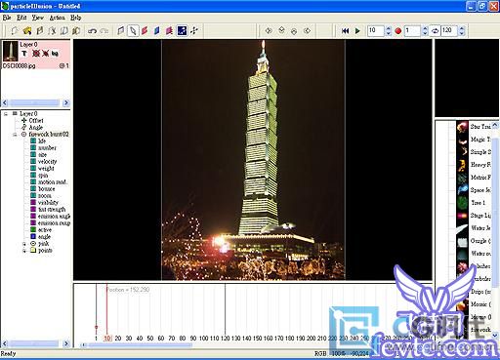Click the layer panel right scroll arrow
This screenshot has width=500, height=360.
66,103
